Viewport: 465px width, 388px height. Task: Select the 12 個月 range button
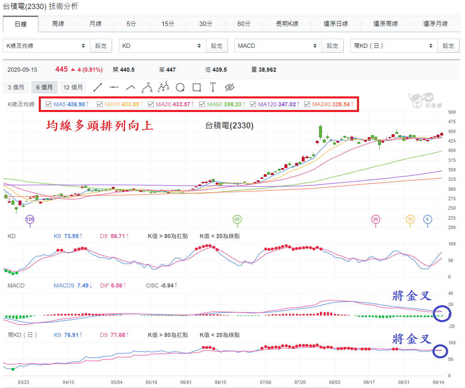tap(73, 87)
